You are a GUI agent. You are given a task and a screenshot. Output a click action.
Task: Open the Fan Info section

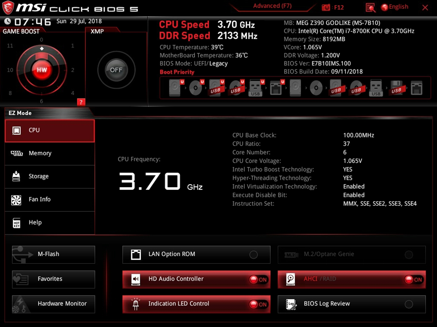50,200
